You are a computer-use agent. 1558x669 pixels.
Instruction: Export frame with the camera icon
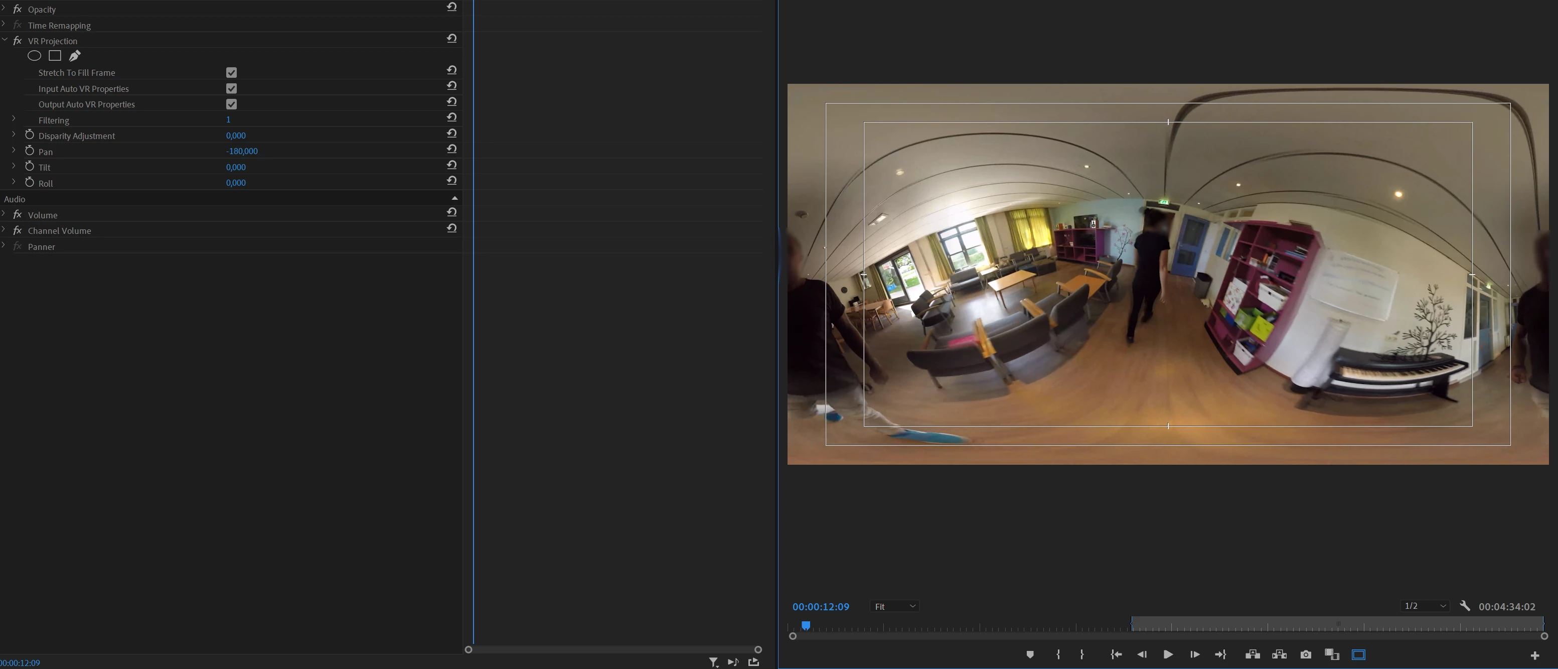click(1306, 654)
